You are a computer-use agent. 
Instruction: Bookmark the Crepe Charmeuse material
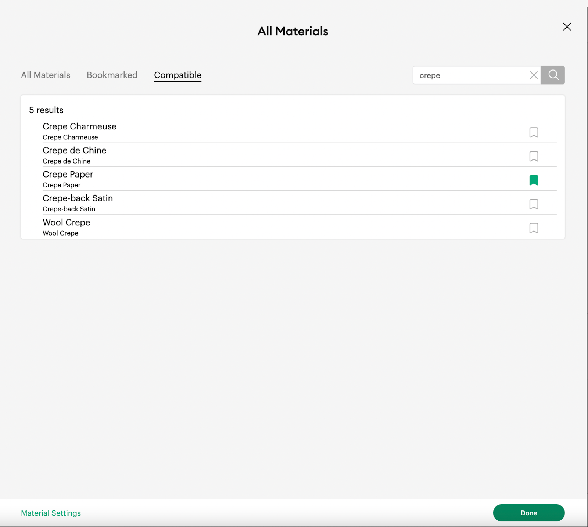coord(534,132)
